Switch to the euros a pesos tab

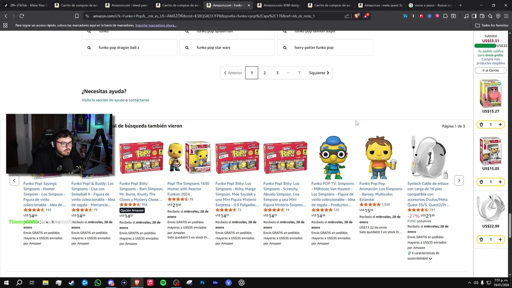[x=430, y=5]
